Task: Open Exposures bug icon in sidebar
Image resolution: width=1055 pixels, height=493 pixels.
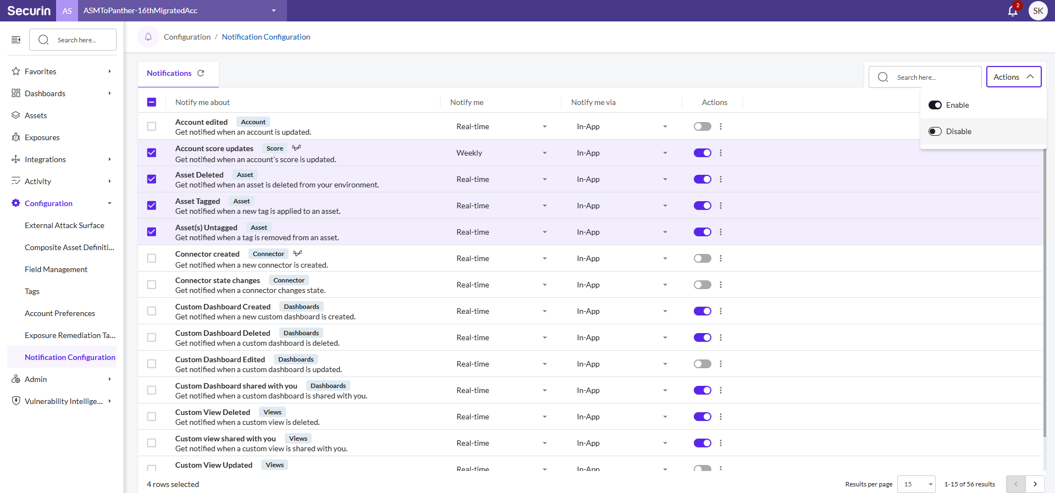Action: pyautogui.click(x=16, y=137)
